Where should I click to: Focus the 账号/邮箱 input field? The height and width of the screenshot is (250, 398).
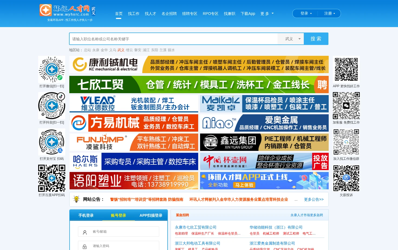pos(119,232)
